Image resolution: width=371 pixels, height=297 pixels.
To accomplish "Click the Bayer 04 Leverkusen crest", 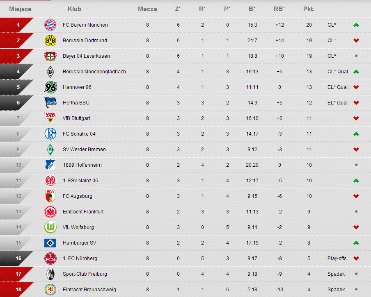I will (x=50, y=56).
